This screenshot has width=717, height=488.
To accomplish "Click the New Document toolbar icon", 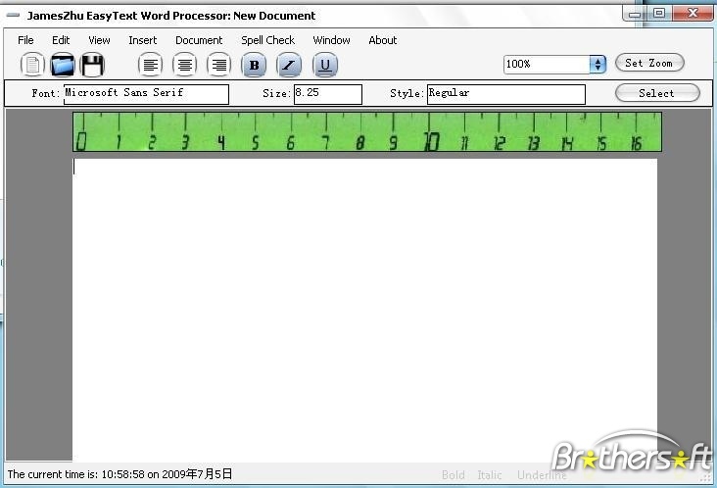I will click(32, 65).
